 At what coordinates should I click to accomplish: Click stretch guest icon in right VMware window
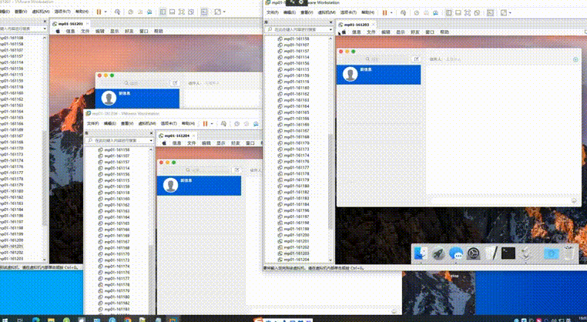point(504,13)
